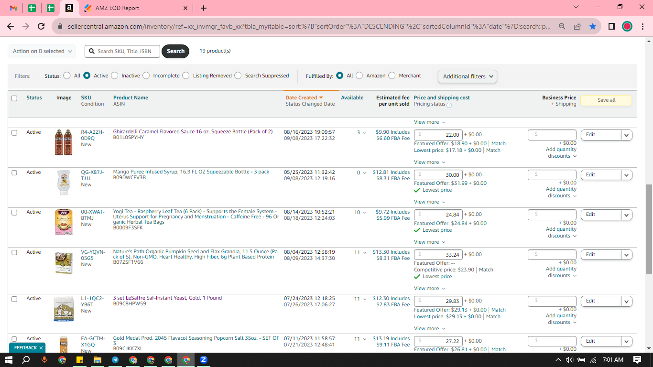Click the blue bookmark star
Viewport: 653px width, 367px height.
point(593,27)
